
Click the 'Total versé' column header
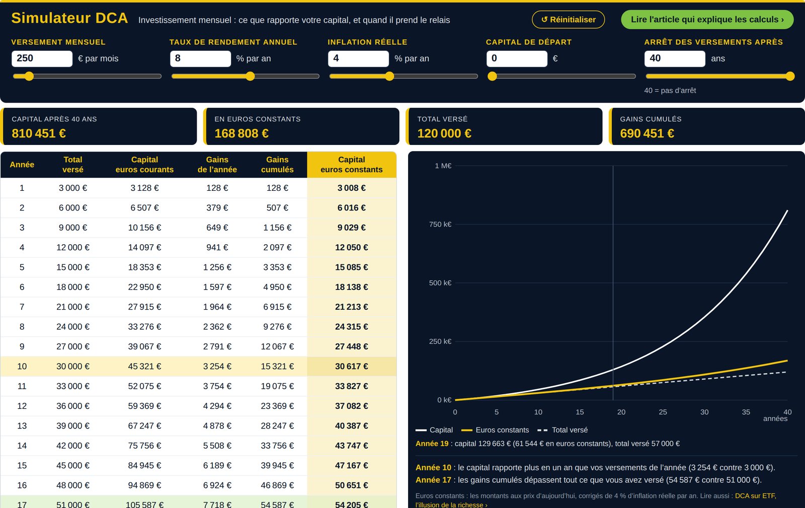tap(73, 165)
